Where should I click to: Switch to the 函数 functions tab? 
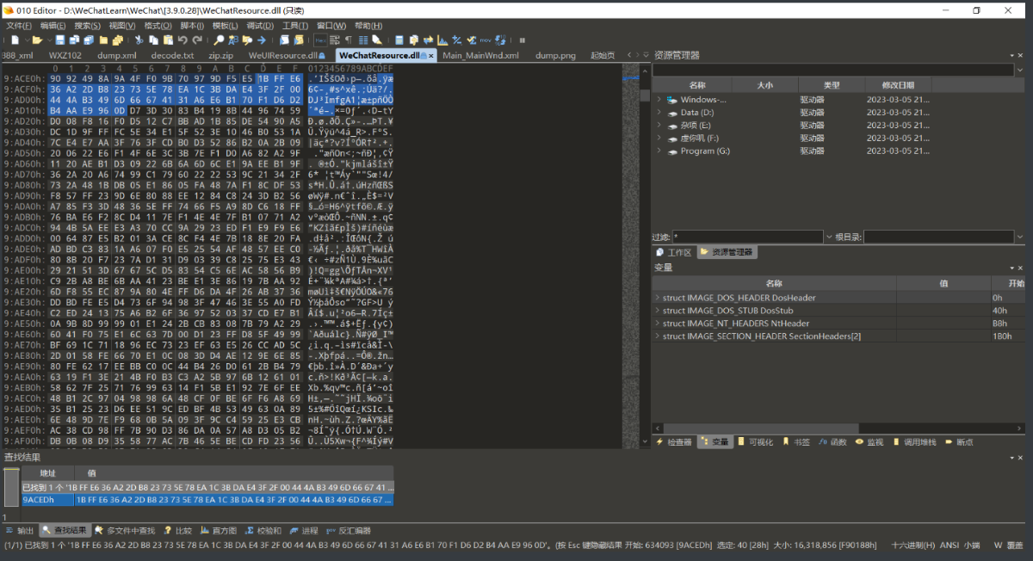point(834,441)
